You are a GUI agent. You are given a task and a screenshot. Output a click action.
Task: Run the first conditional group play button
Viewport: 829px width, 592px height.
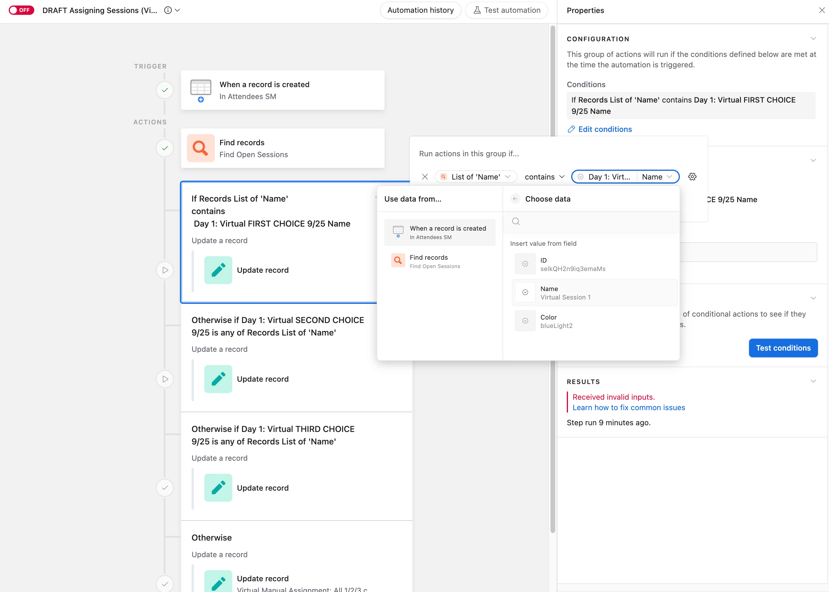tap(165, 270)
